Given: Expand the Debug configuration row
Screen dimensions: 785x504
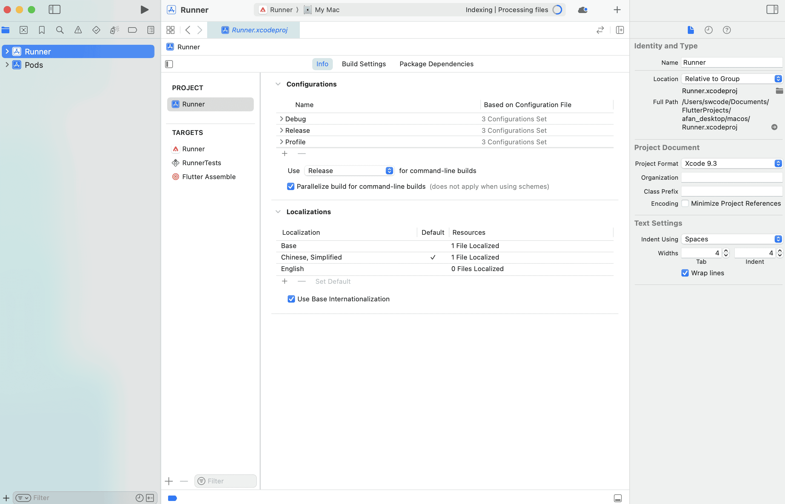Looking at the screenshot, I should coord(281,119).
